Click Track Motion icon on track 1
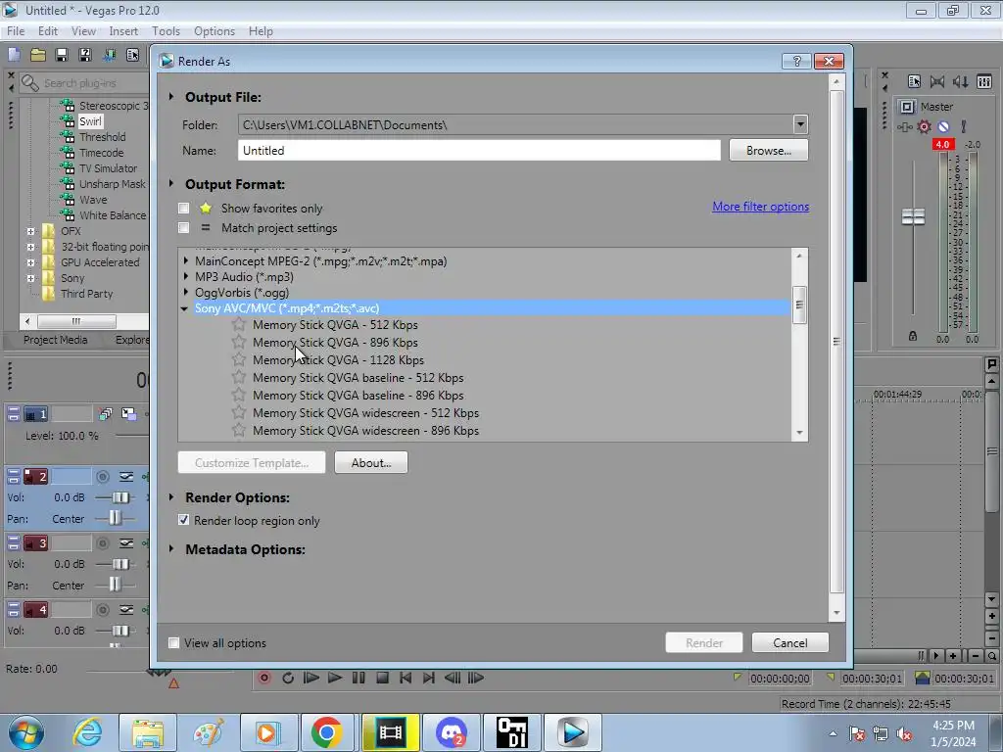This screenshot has width=1003, height=752. [x=106, y=414]
